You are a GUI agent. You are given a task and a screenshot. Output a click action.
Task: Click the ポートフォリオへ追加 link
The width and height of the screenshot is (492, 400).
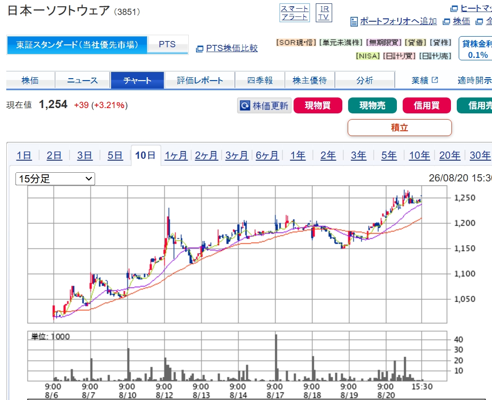point(398,21)
